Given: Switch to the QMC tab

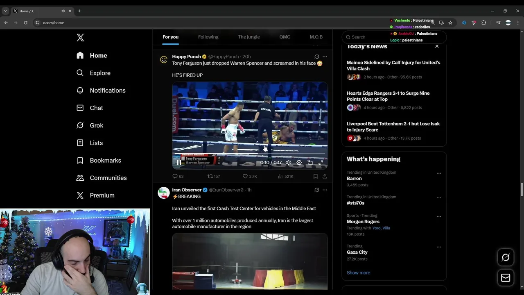Looking at the screenshot, I should point(285,37).
